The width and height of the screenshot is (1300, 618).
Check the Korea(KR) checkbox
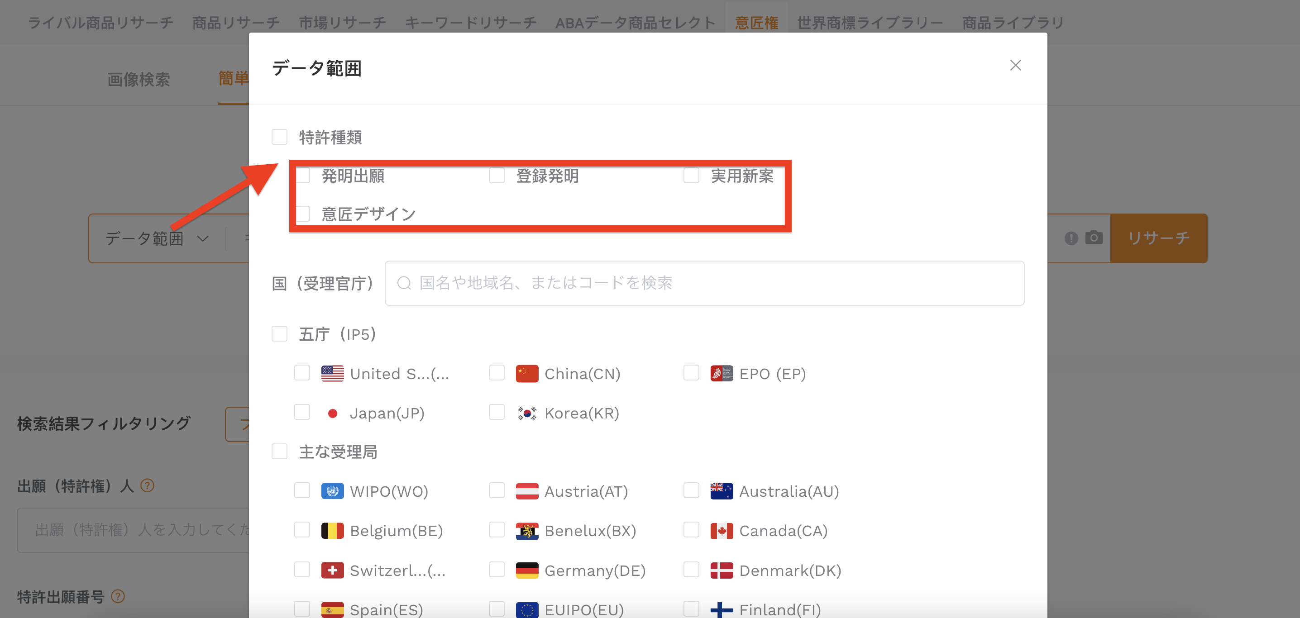point(497,412)
